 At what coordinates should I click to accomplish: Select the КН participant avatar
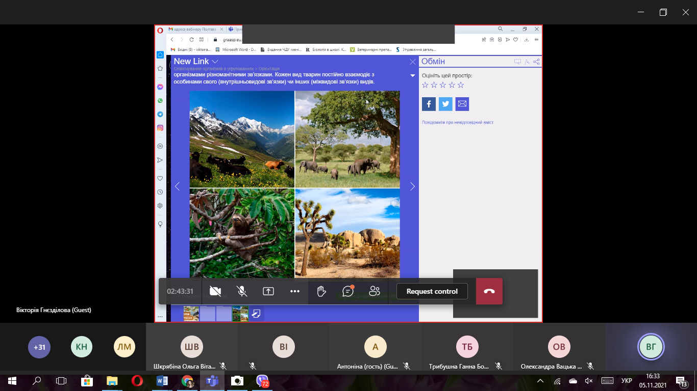[82, 347]
